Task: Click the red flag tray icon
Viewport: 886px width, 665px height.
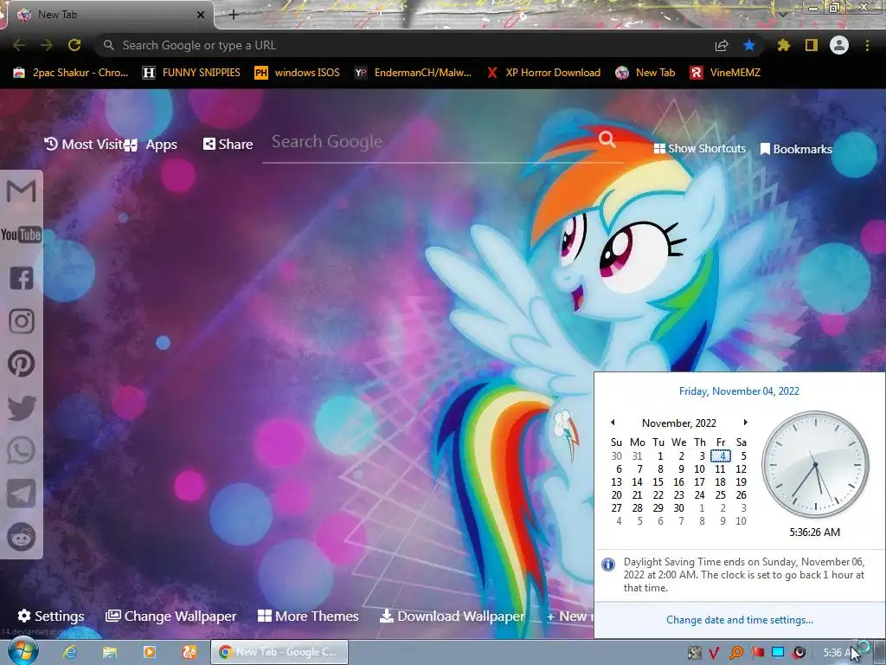Action: pyautogui.click(x=758, y=653)
